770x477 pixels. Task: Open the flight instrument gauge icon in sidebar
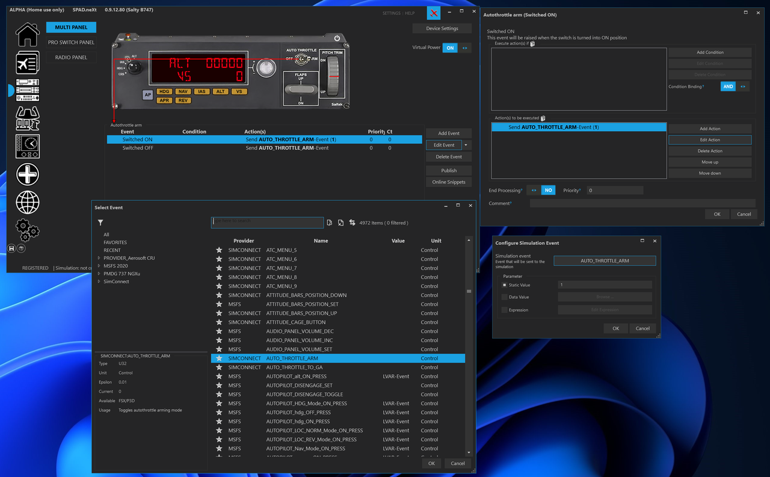point(27,146)
